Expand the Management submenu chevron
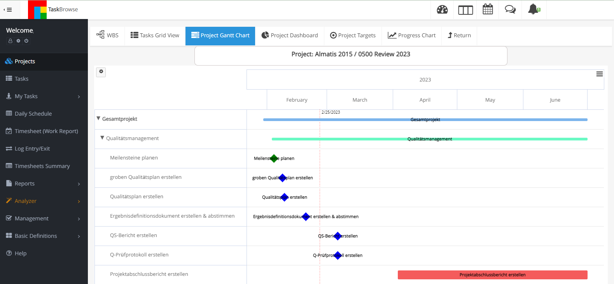The height and width of the screenshot is (284, 614). (79, 219)
